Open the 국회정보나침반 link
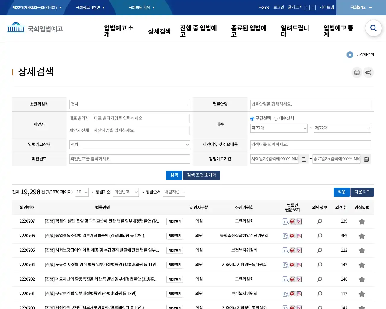Viewport: 386px width, 309px height. pos(90,8)
